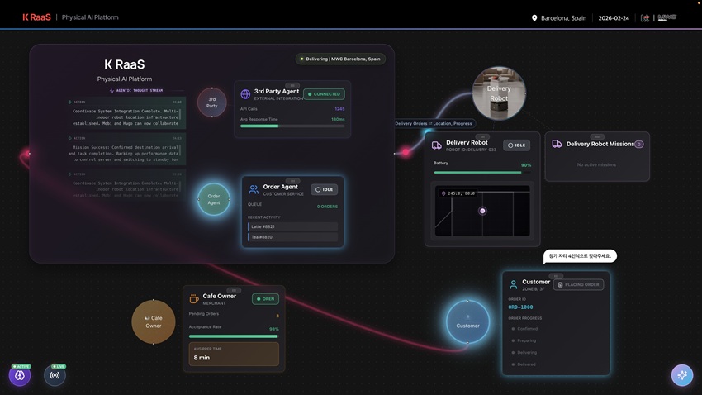This screenshot has height=395, width=702.
Task: Click the Delivery Robot battery progress bar
Action: click(x=477, y=173)
